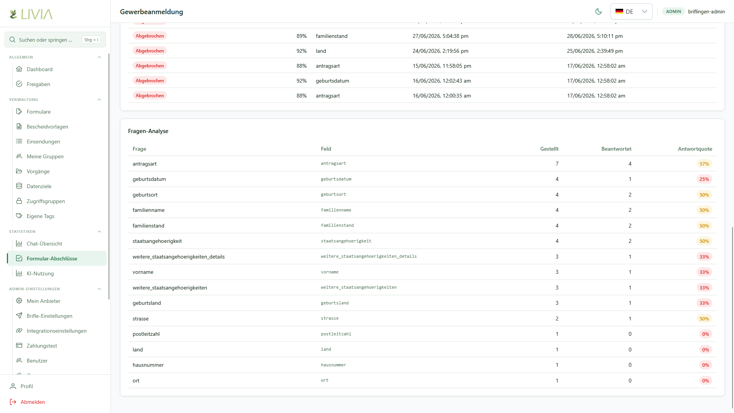Click the Dashboard home icon
This screenshot has width=734, height=413.
coord(19,69)
